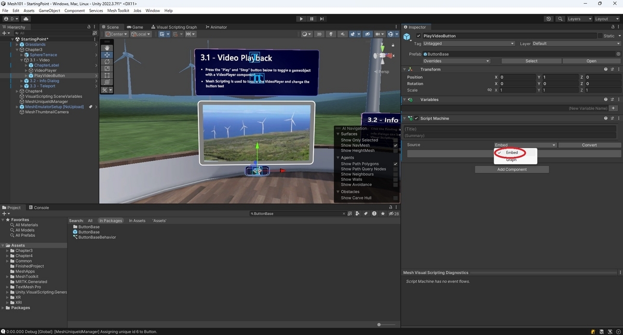Click the Add Component button
The image size is (623, 335).
(x=512, y=169)
